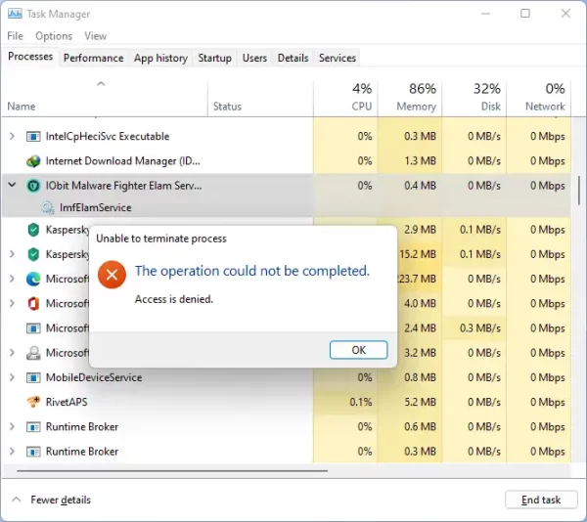This screenshot has width=587, height=522.
Task: Switch to the Users tab
Action: (x=254, y=58)
